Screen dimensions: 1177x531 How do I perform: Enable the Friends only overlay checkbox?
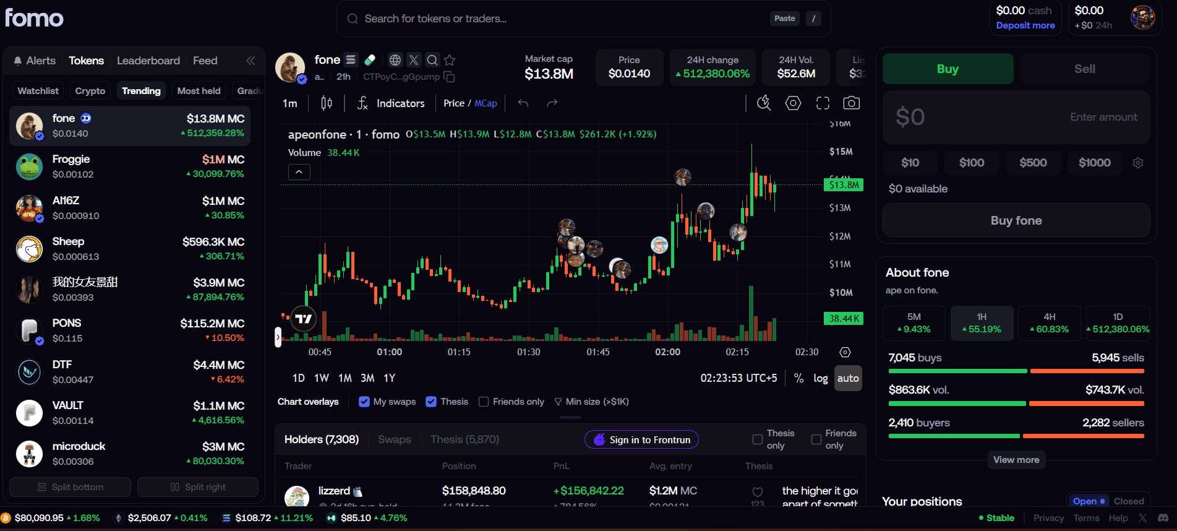(x=484, y=402)
